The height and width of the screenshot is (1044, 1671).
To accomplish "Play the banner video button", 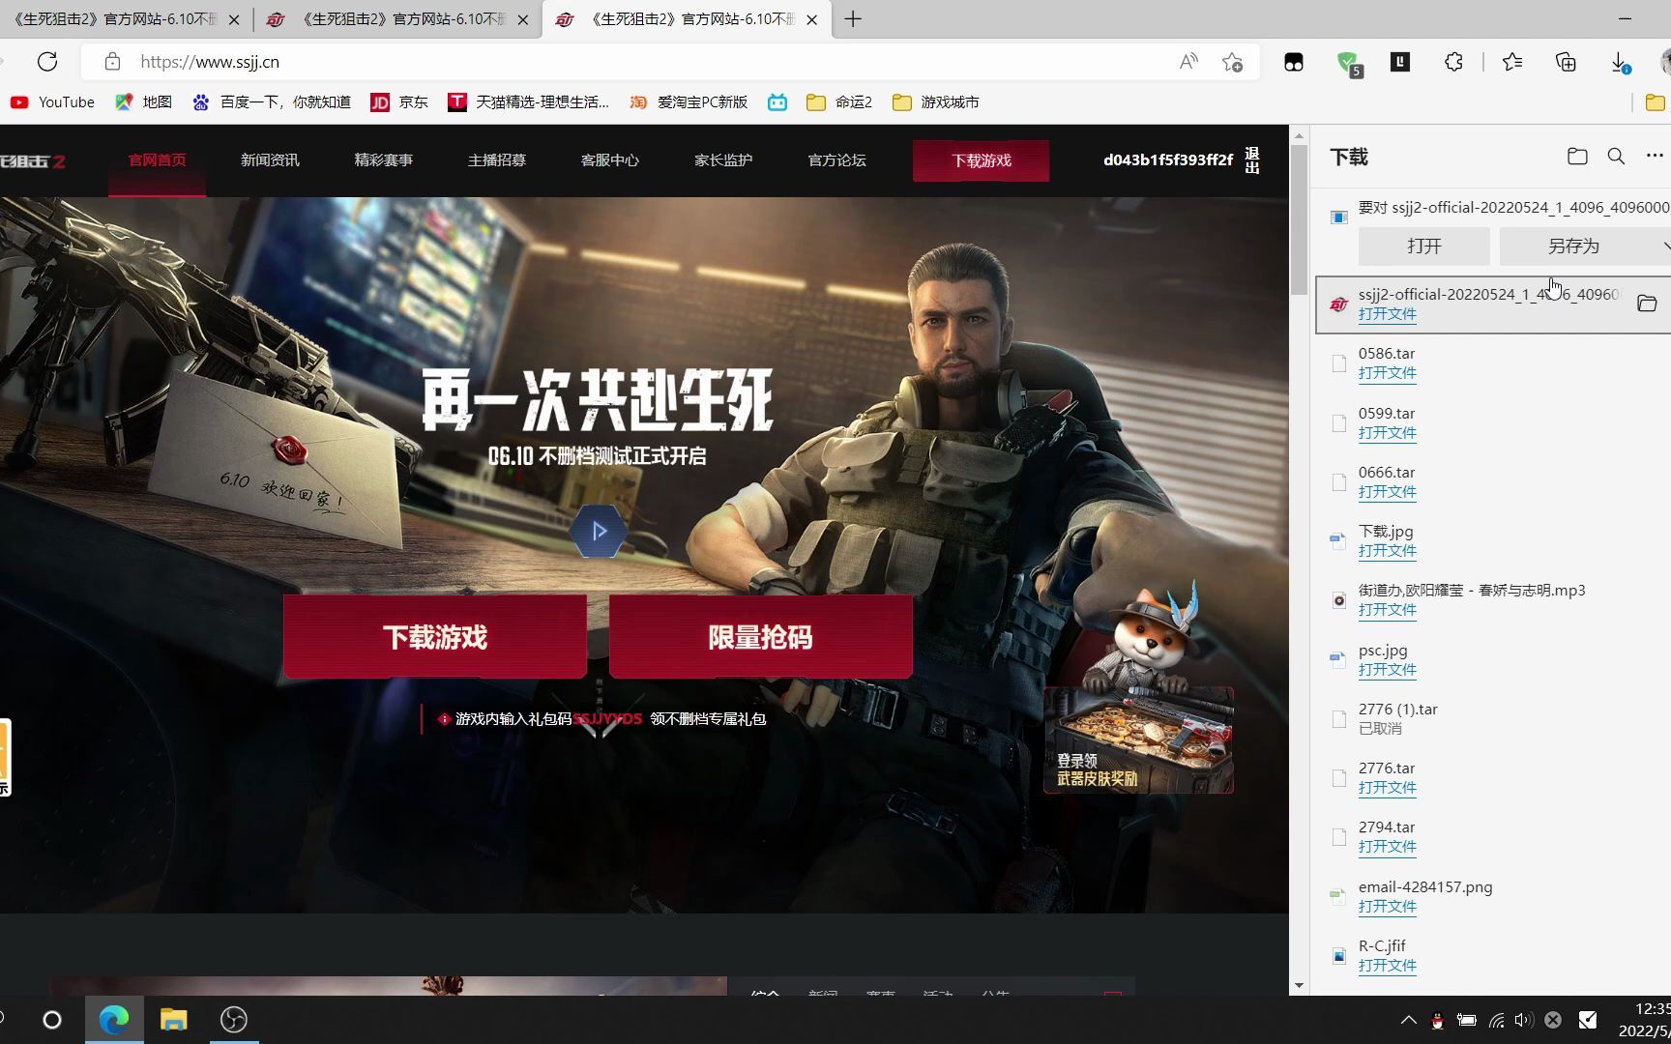I will click(x=599, y=531).
